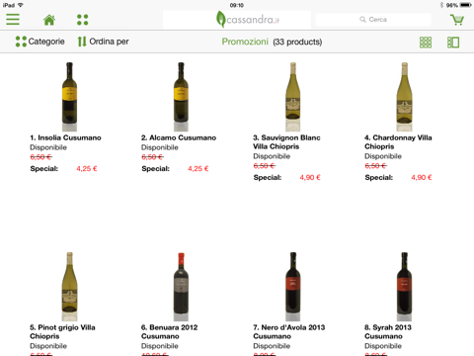Tap Chardonnay Villa Chiopris bottle image

click(x=404, y=97)
